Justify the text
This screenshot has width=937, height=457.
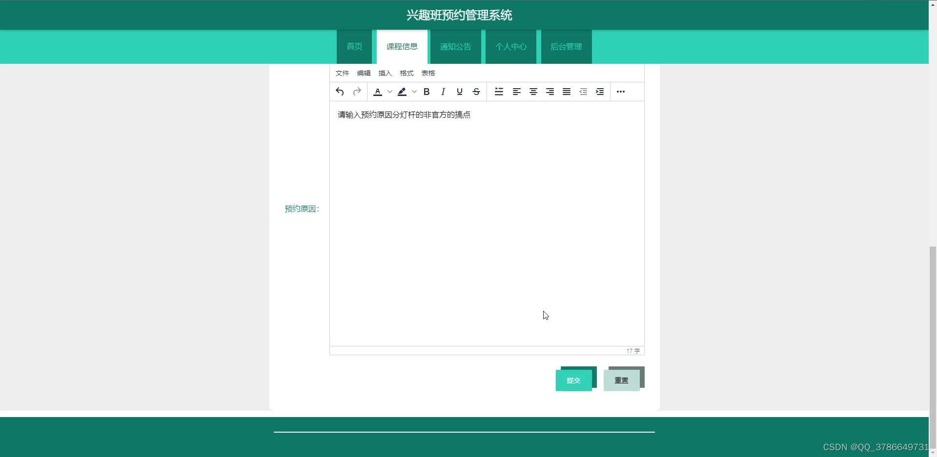(567, 92)
